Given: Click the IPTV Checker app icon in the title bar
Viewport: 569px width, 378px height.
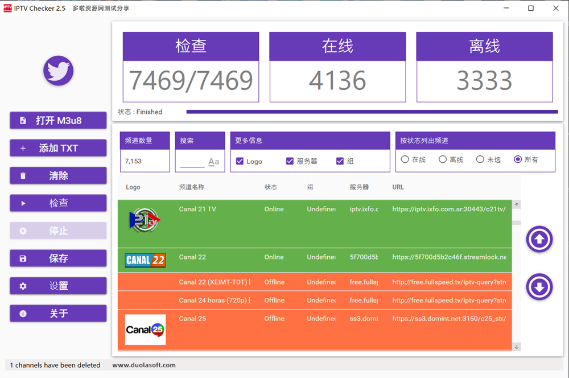Looking at the screenshot, I should (x=7, y=8).
